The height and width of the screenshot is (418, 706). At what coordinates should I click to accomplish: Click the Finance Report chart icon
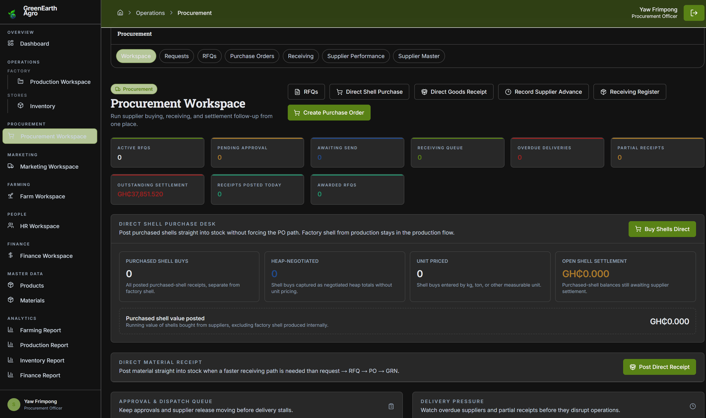click(11, 375)
